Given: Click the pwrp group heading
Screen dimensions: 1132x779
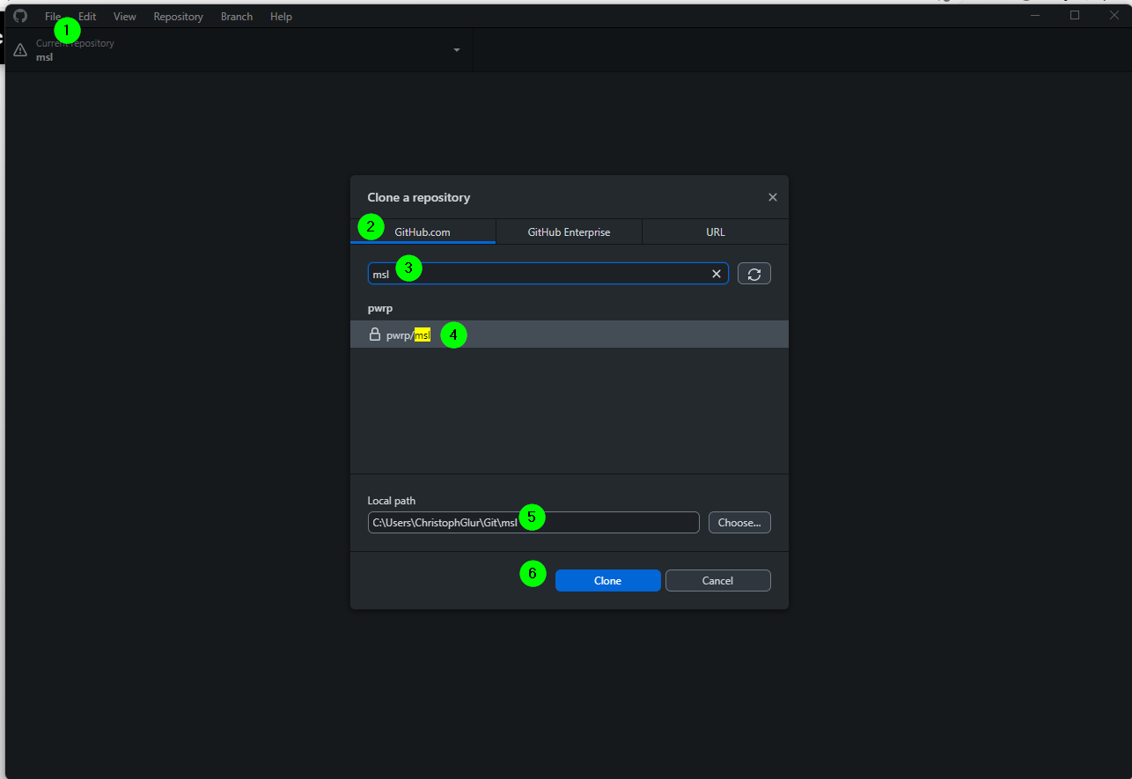Looking at the screenshot, I should pos(380,309).
